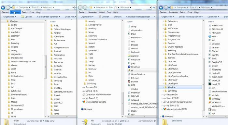Open address bar history dropdown in middle window
This screenshot has width=228, height=125.
150,7
